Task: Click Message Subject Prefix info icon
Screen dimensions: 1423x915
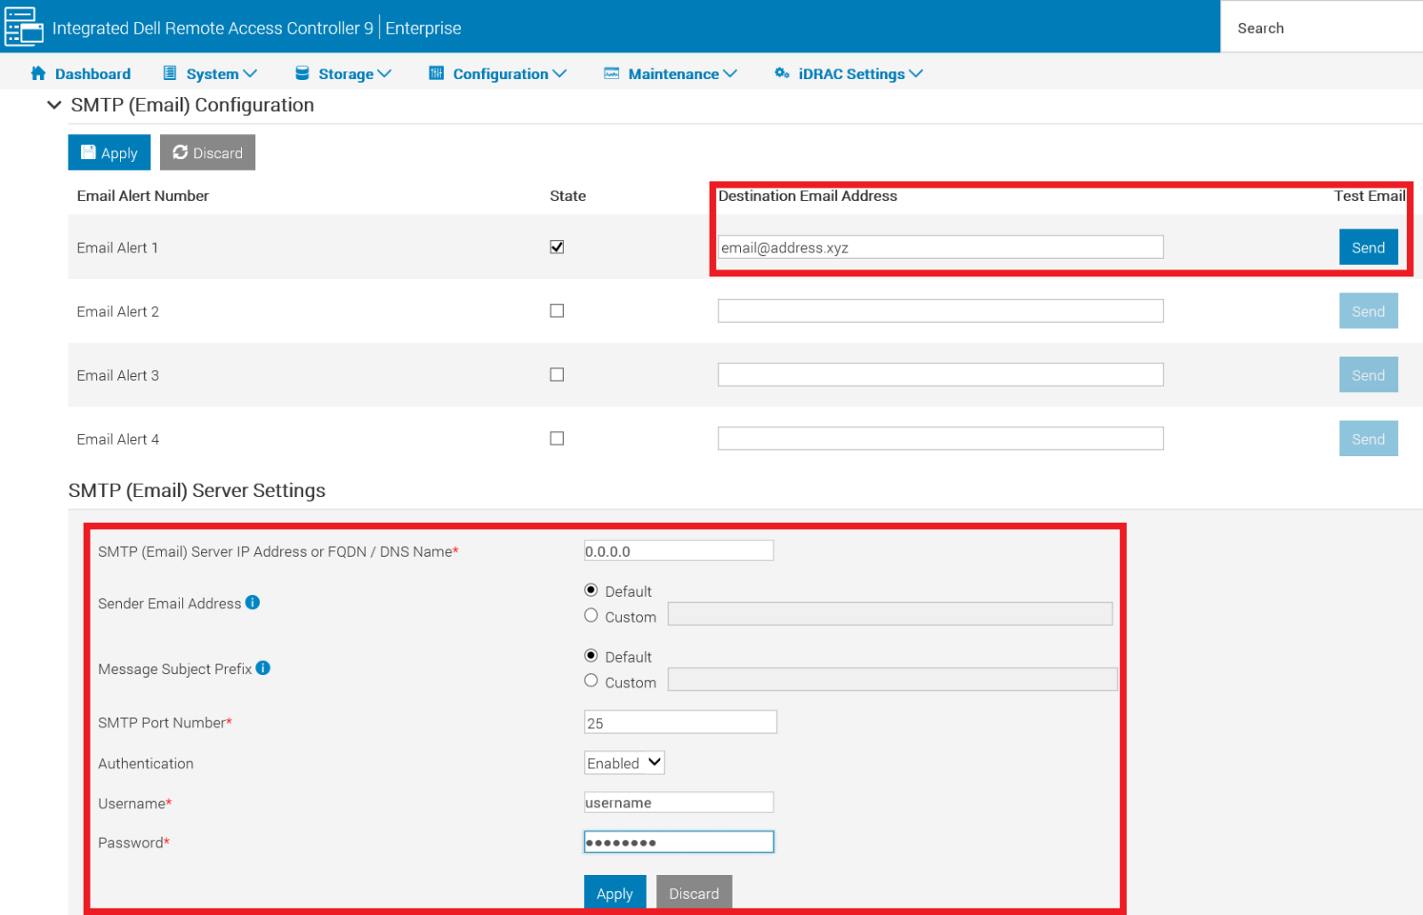Action: click(263, 668)
